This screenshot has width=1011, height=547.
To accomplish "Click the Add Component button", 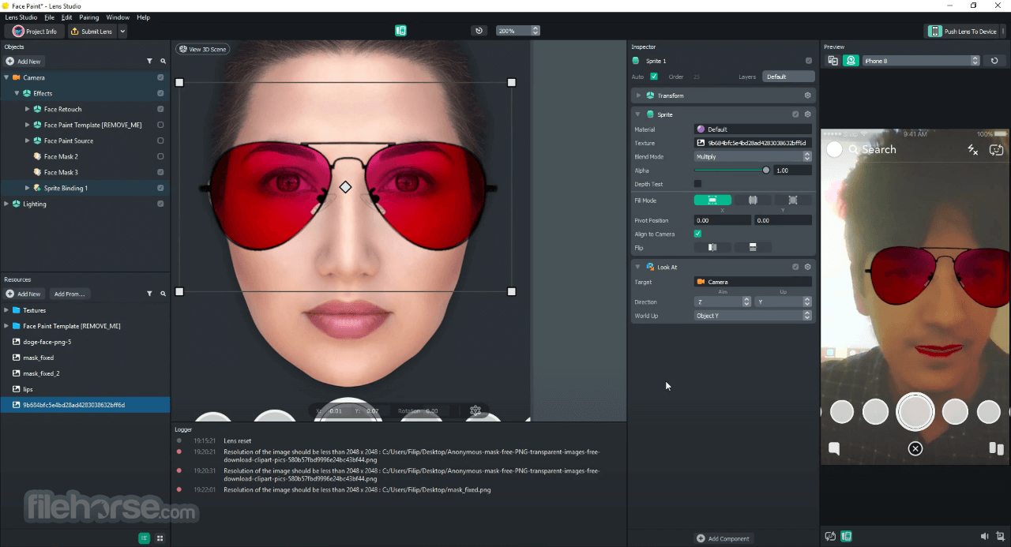I will pos(723,538).
